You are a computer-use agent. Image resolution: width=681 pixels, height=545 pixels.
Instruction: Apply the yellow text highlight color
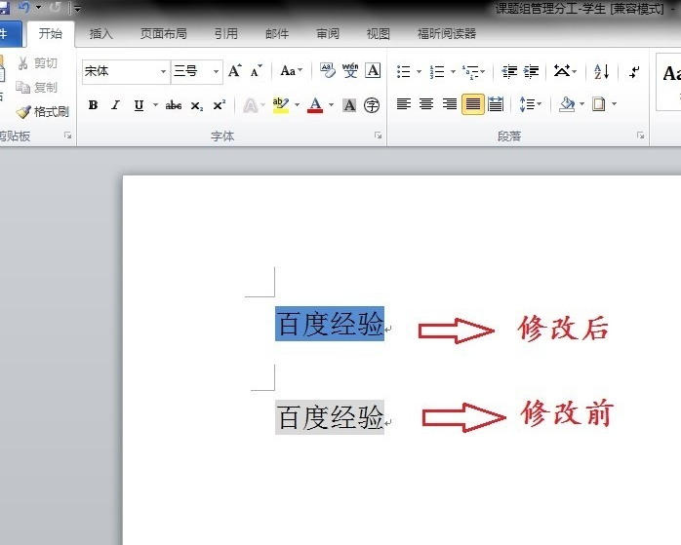click(281, 105)
